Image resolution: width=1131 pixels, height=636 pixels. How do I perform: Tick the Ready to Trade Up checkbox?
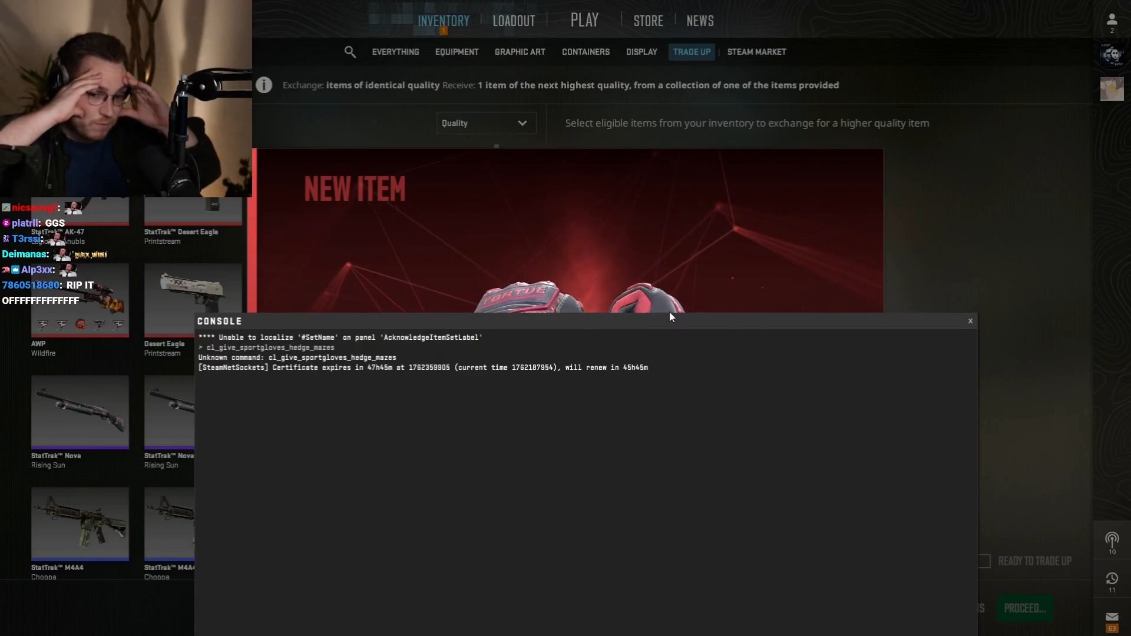984,561
